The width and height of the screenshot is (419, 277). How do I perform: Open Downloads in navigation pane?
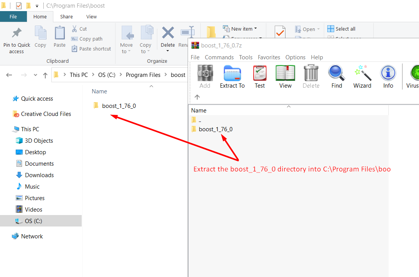(35, 175)
